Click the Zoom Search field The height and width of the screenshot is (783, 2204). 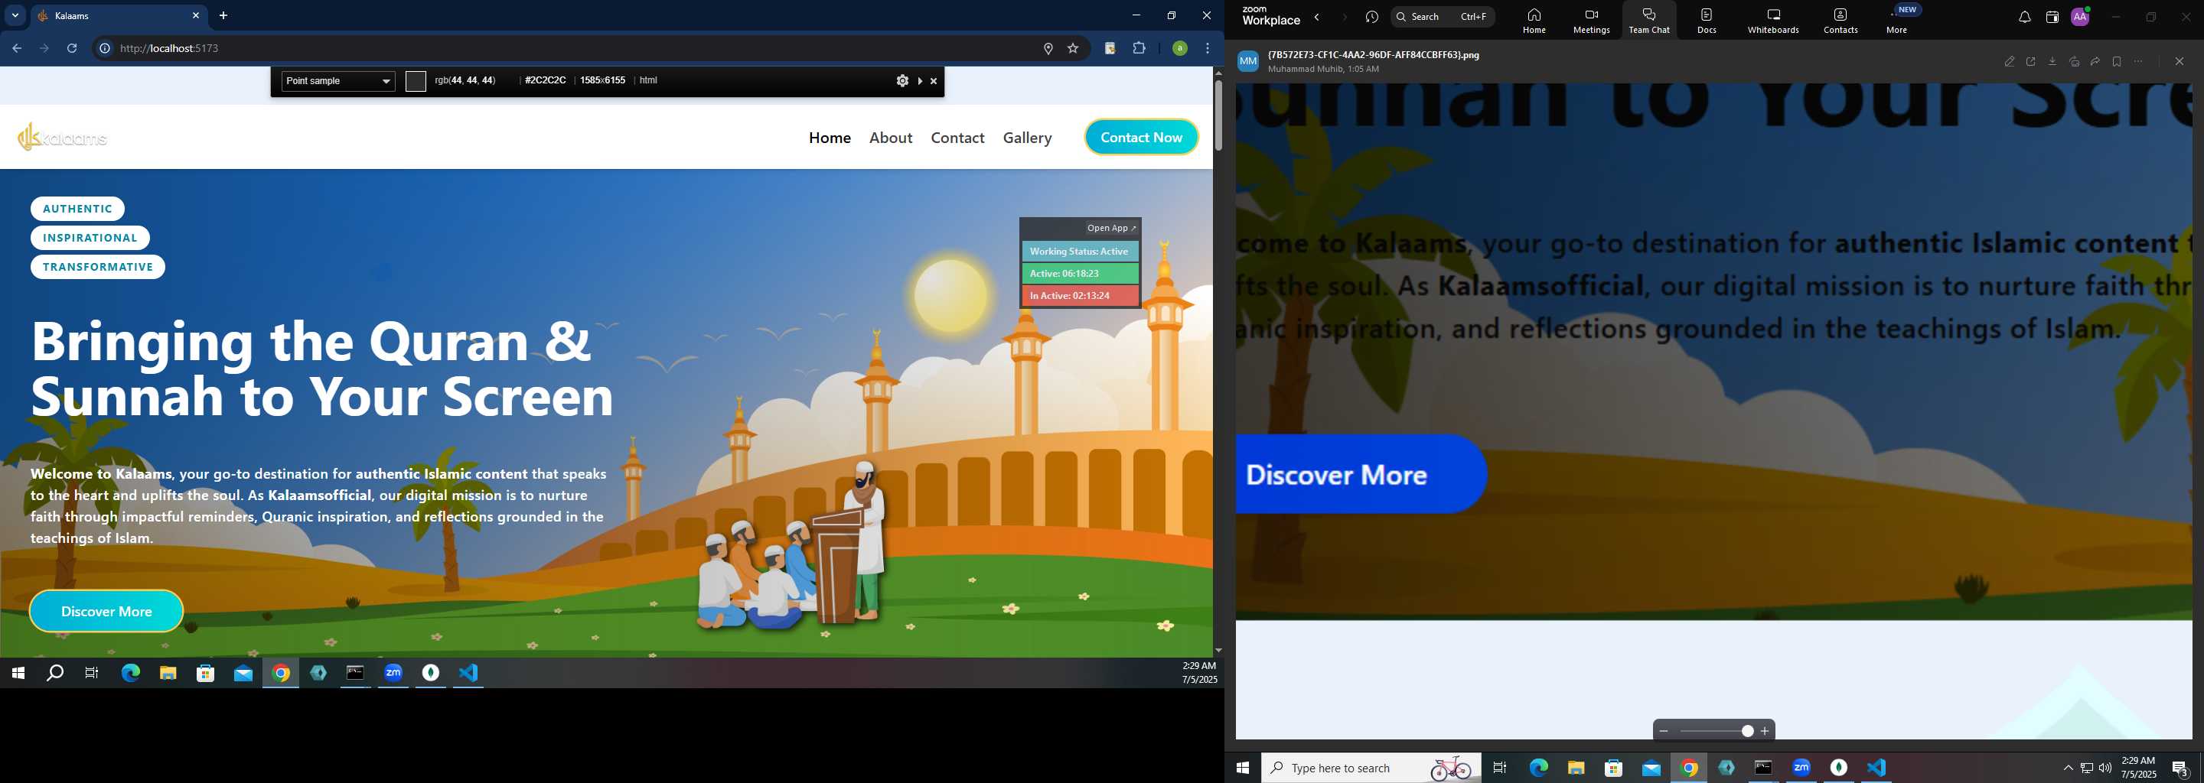pyautogui.click(x=1443, y=17)
